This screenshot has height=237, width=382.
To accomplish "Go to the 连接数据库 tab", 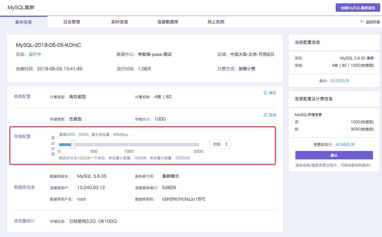I will [168, 22].
